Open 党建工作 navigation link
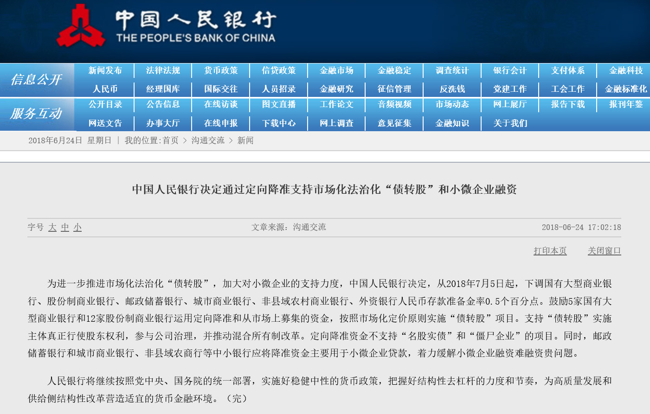650x414 pixels. point(510,89)
